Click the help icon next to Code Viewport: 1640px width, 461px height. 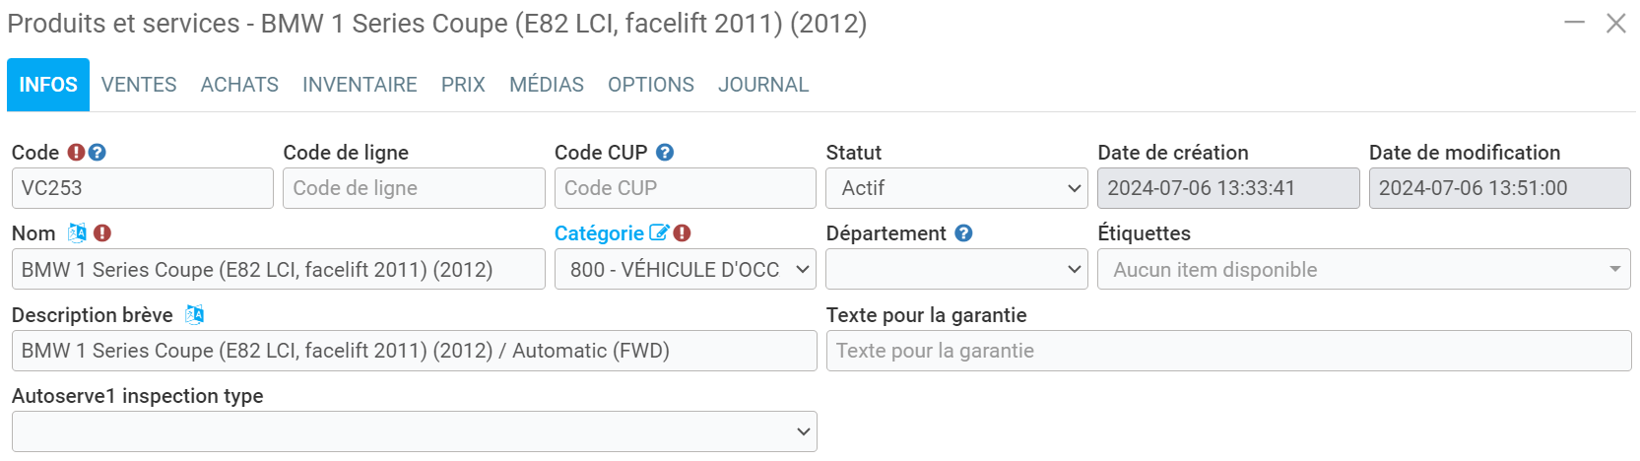click(x=97, y=153)
